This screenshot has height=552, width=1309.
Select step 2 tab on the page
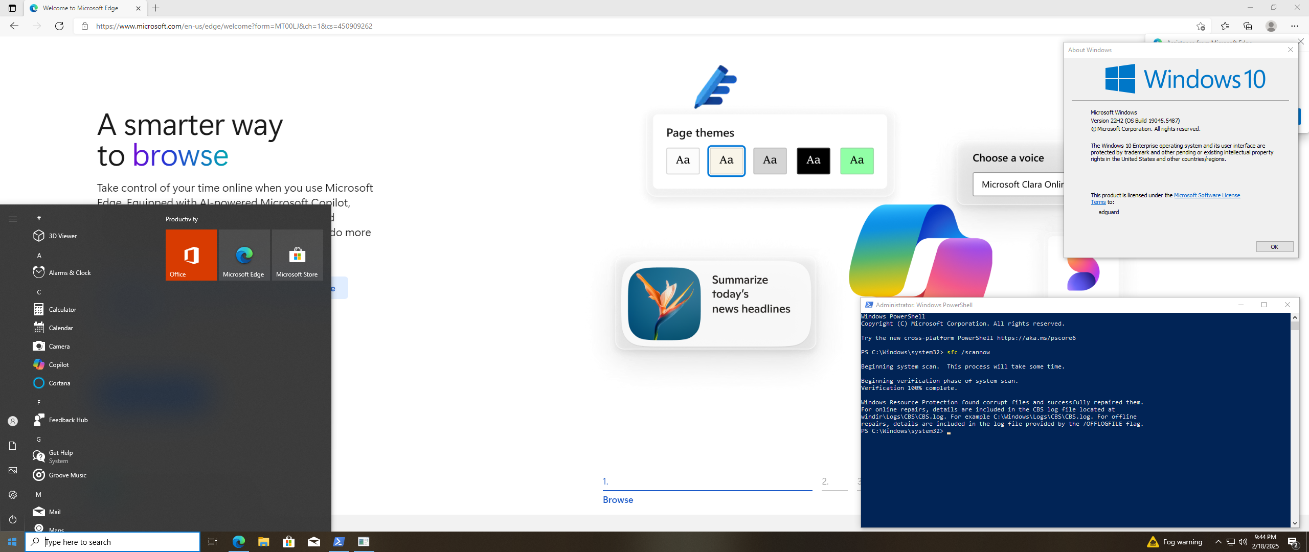pyautogui.click(x=834, y=482)
